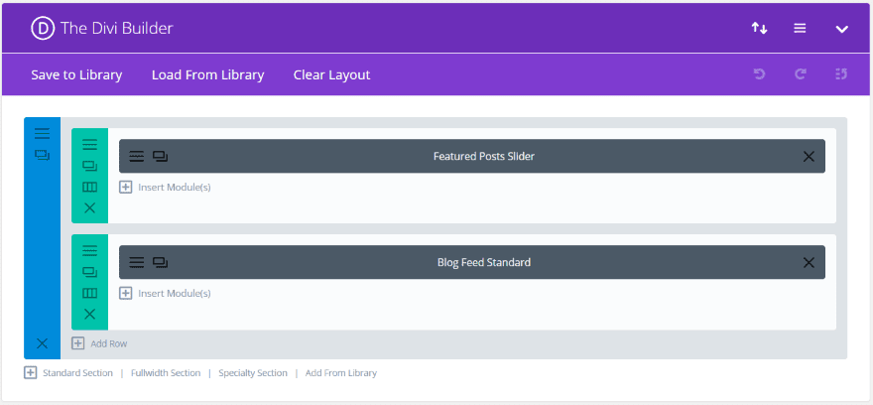Click Add From Library link

click(x=340, y=373)
